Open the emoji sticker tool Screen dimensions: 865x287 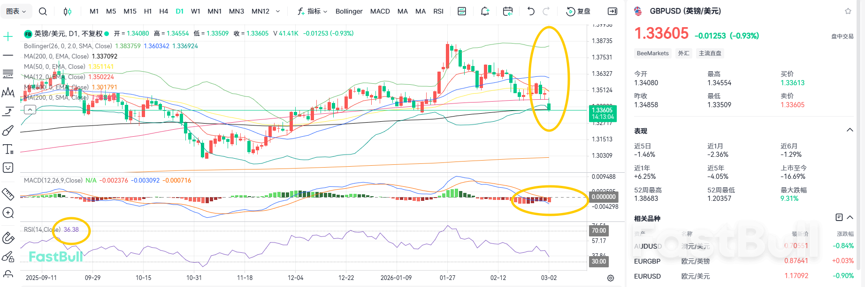pyautogui.click(x=8, y=168)
